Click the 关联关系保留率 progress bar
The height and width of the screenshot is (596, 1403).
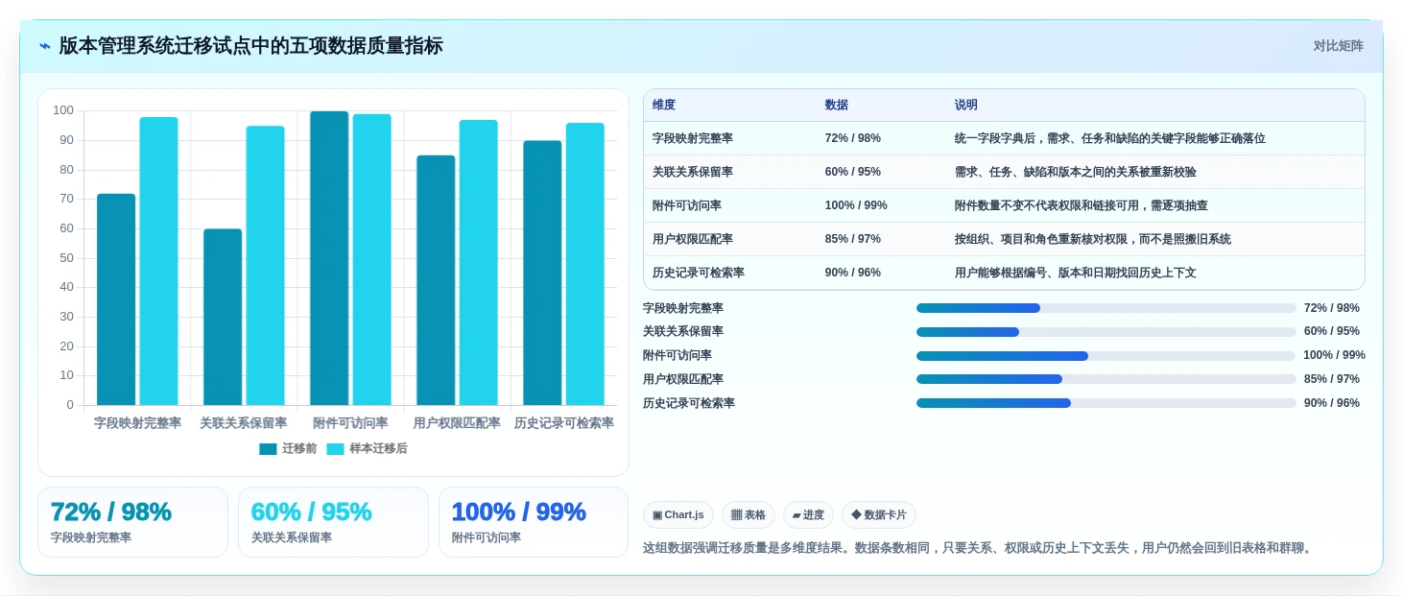1106,332
